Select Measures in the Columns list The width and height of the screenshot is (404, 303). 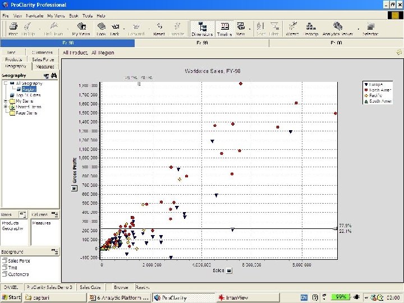pos(42,223)
